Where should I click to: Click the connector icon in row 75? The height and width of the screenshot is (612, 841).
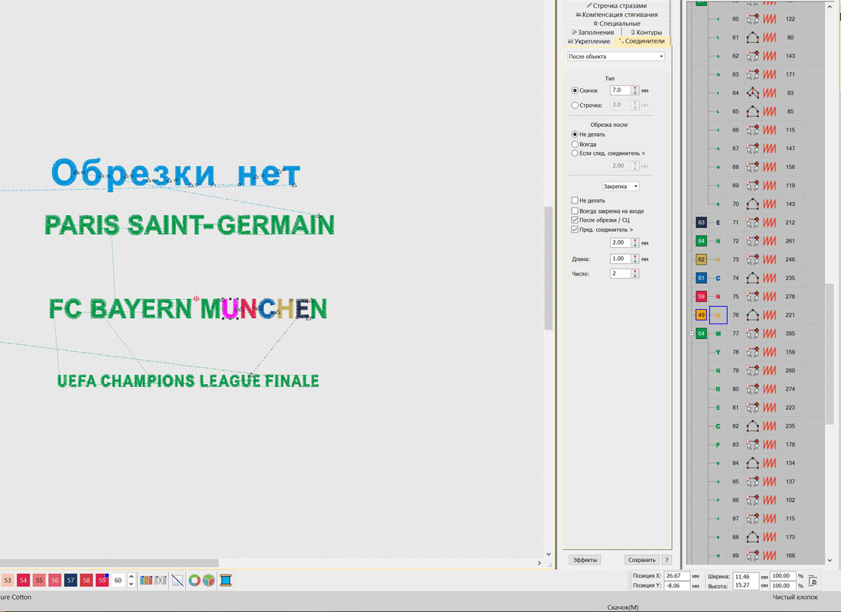752,297
